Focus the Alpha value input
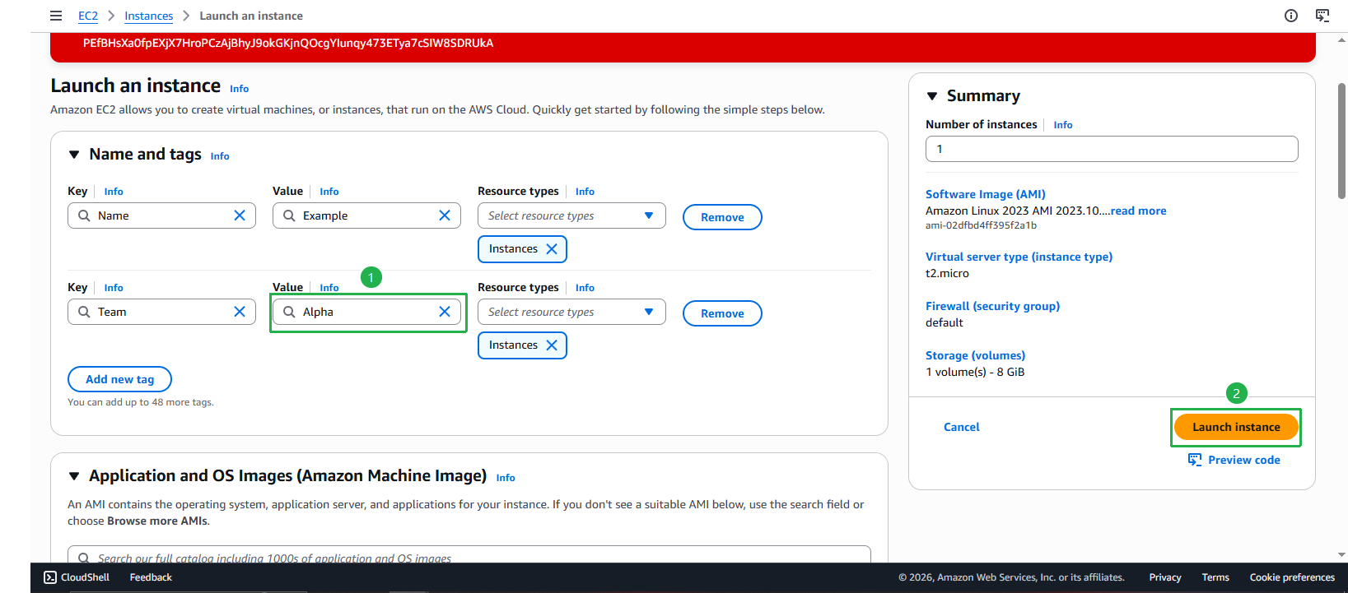1348x593 pixels. pos(366,312)
